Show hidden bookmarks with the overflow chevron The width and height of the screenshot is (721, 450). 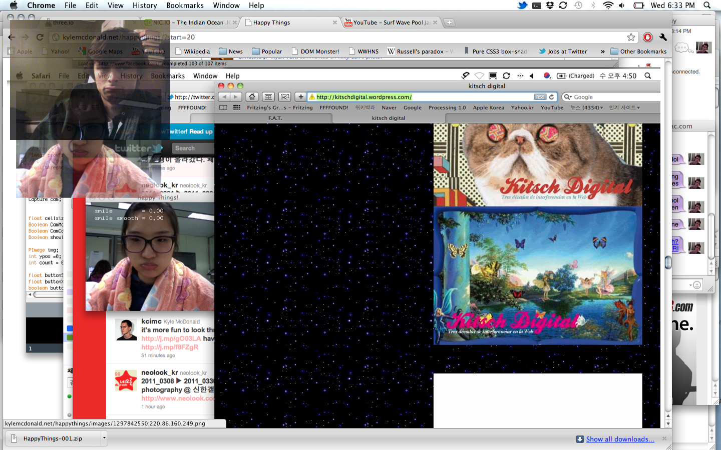602,51
